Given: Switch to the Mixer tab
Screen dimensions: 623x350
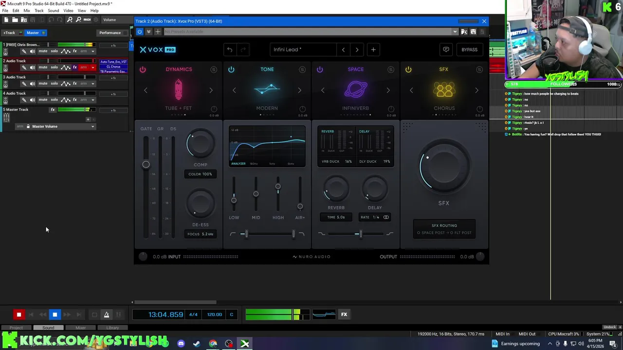Looking at the screenshot, I should 80,328.
